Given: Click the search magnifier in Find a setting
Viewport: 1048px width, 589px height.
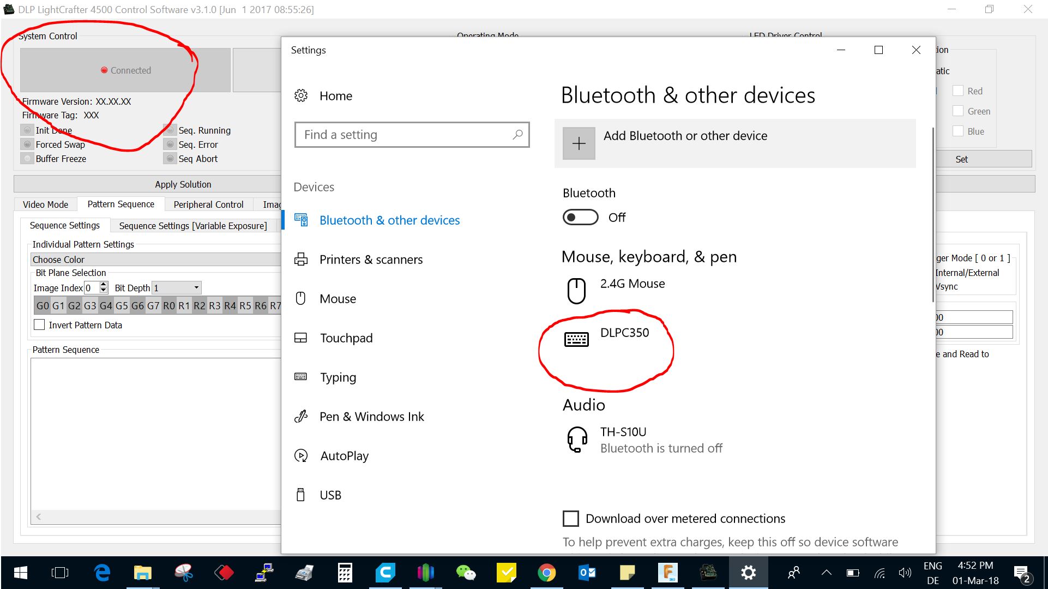Looking at the screenshot, I should click(x=517, y=134).
